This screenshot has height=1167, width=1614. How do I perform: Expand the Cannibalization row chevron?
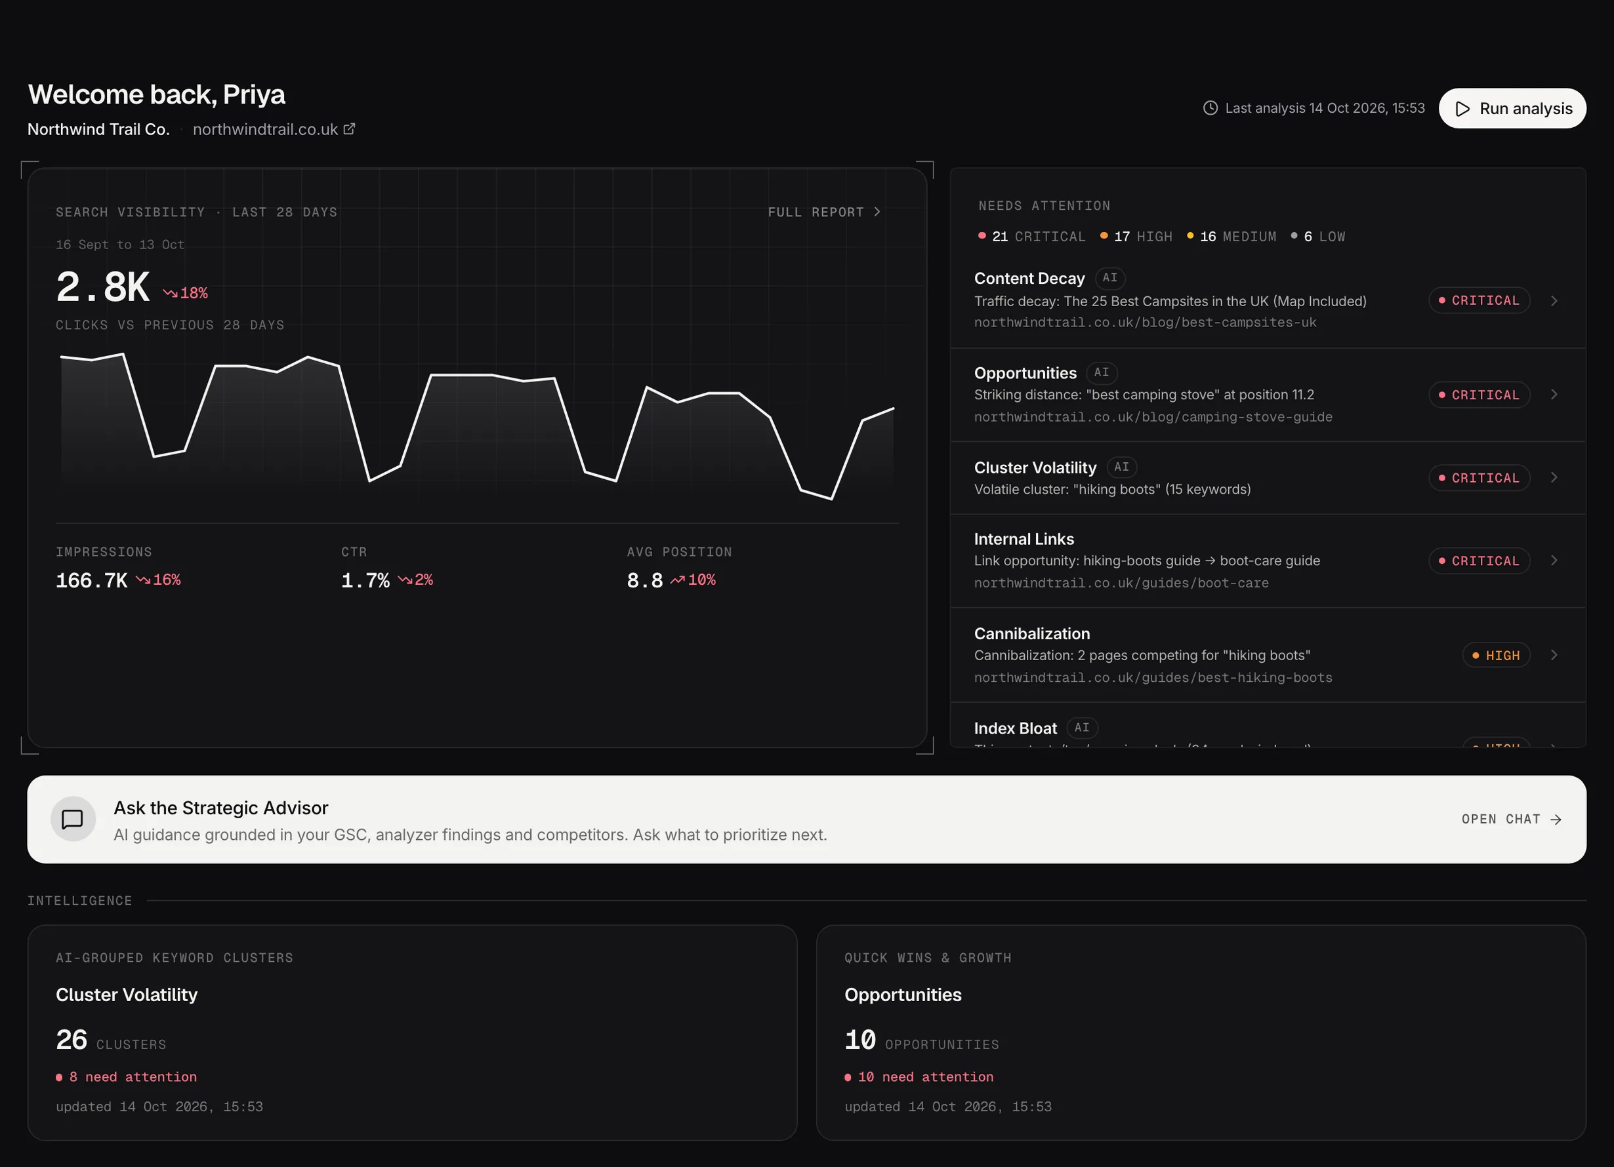[x=1554, y=656]
